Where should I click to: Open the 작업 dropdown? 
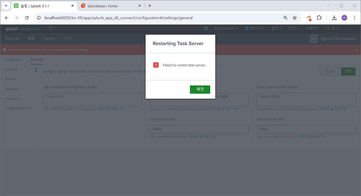(293, 28)
